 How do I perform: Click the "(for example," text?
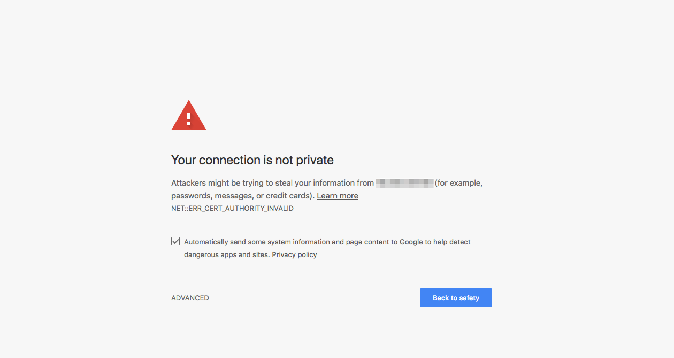[458, 183]
